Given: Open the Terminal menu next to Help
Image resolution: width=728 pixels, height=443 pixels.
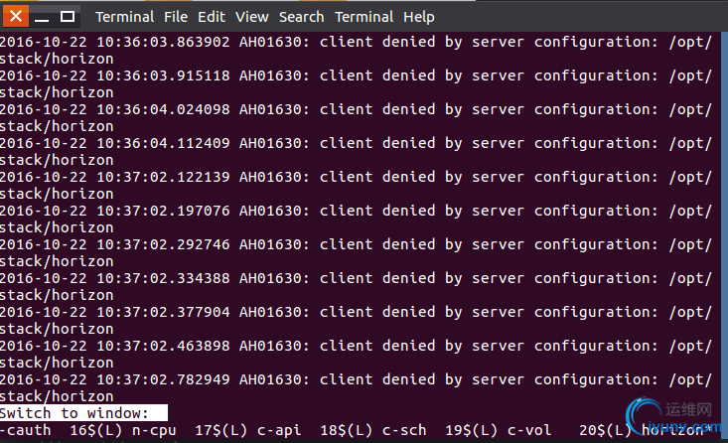Looking at the screenshot, I should pyautogui.click(x=364, y=17).
